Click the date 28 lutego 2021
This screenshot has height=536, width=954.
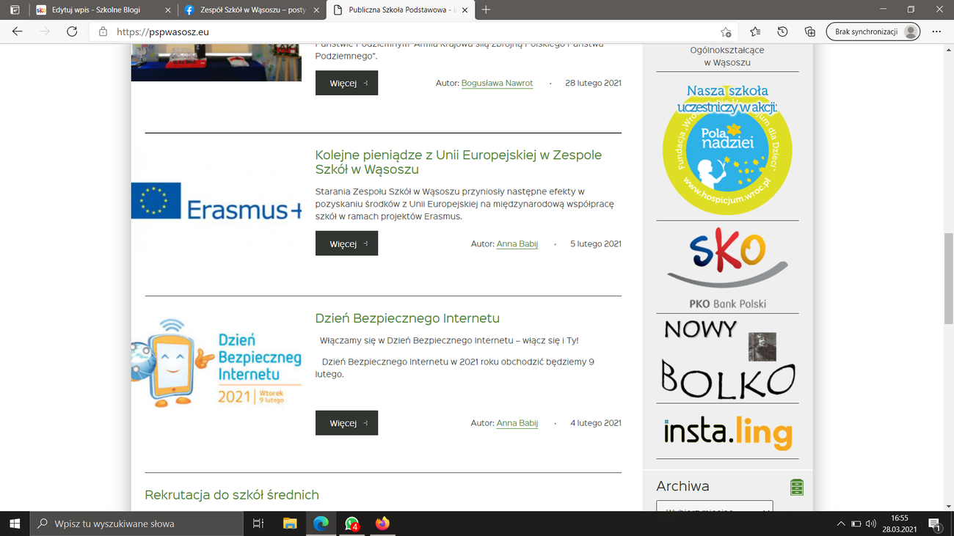593,83
